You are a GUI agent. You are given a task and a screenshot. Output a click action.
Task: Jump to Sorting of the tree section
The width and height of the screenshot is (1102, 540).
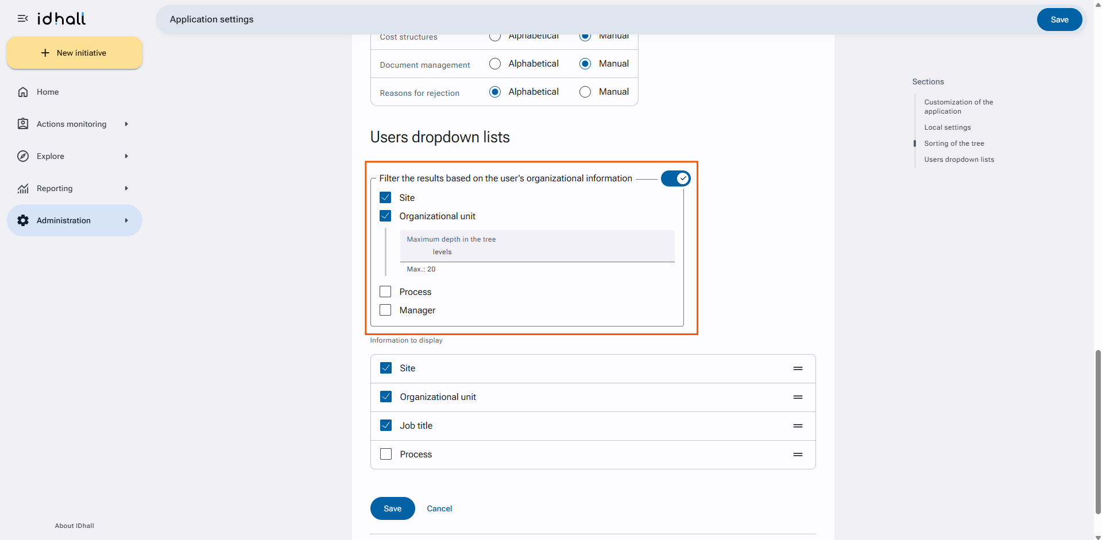coord(954,143)
